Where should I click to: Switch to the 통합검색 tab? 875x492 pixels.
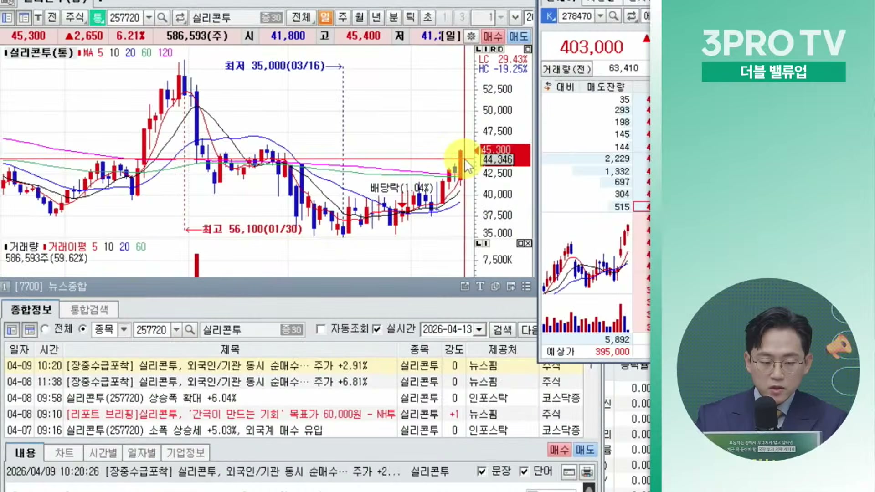pos(89,310)
